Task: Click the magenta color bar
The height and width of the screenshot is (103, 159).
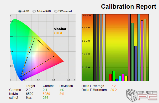Action: point(123,78)
